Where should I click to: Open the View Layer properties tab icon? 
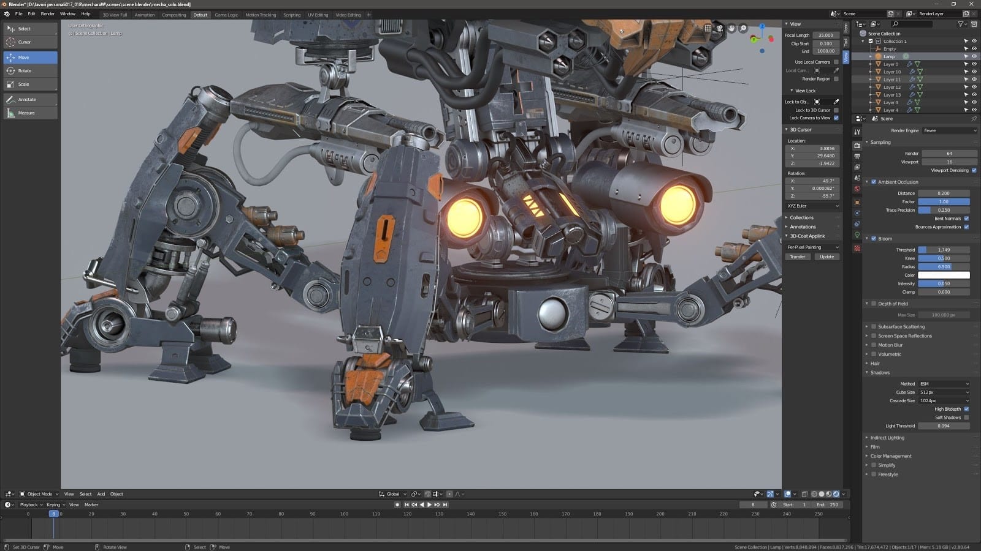click(x=857, y=167)
